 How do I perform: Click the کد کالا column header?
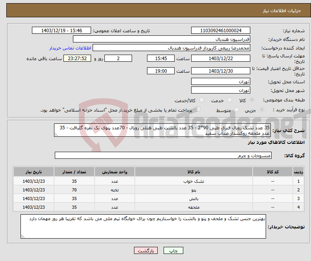273,172
